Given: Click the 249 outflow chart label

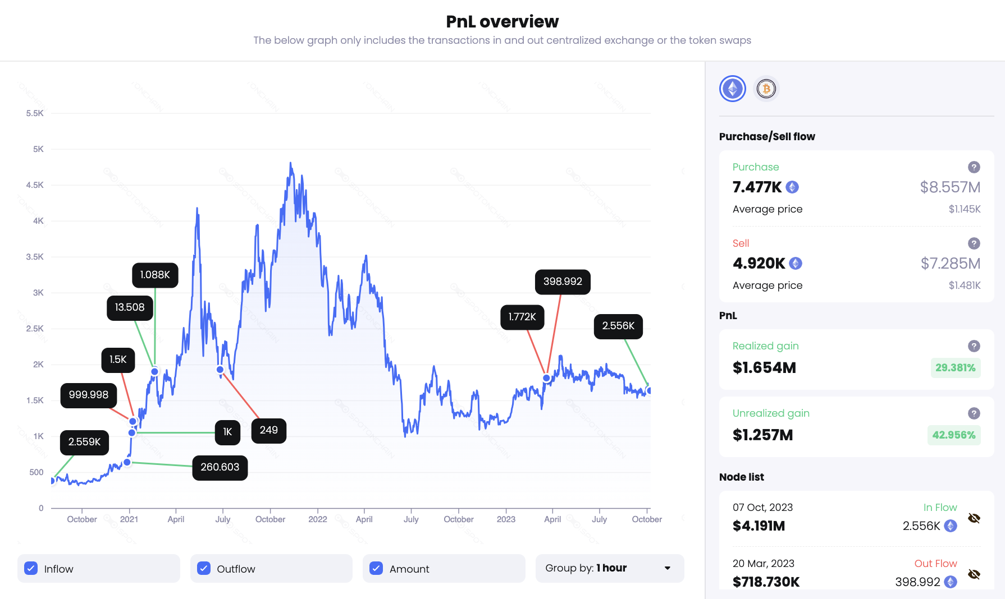Looking at the screenshot, I should click(268, 430).
